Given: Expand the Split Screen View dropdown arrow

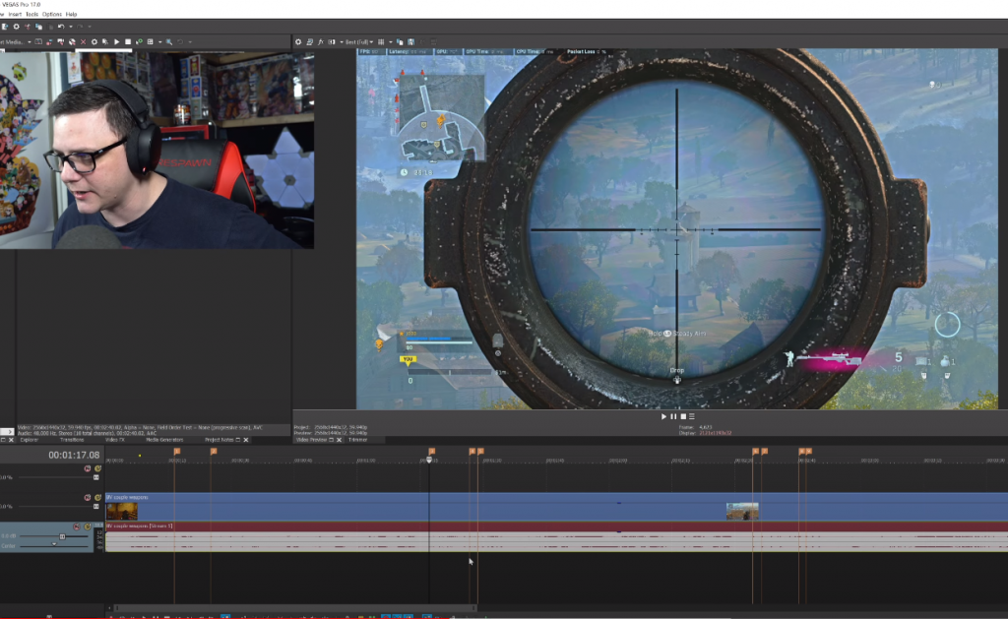Looking at the screenshot, I should click(x=341, y=41).
